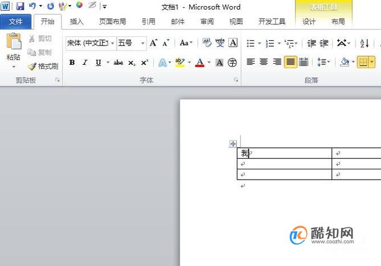Toggle strikethrough abc
Viewport: 381px width, 266px height.
pos(118,63)
